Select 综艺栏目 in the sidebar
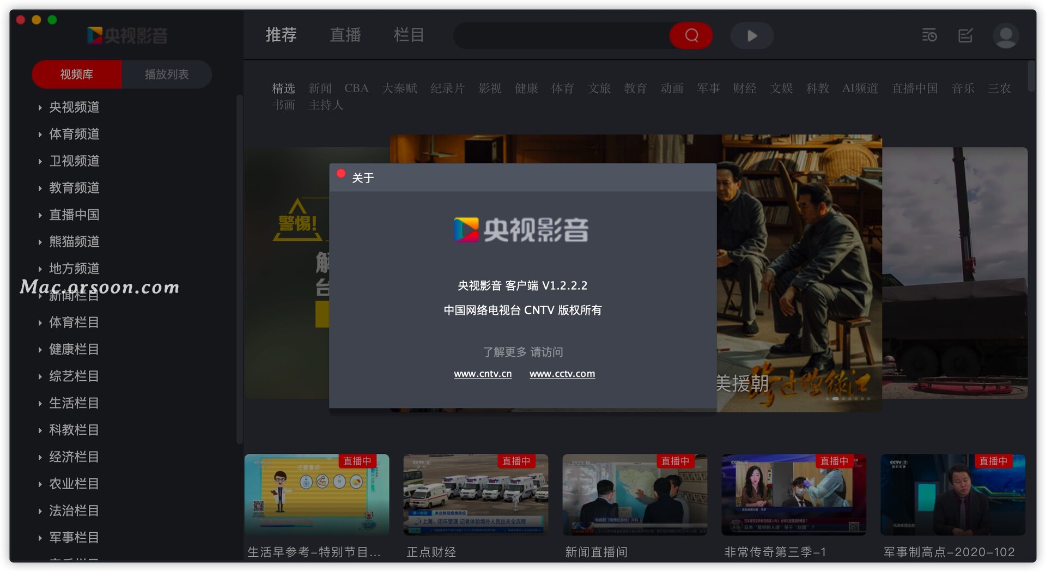The height and width of the screenshot is (572, 1046). point(74,376)
